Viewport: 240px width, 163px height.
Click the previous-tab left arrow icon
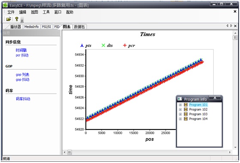227,26
